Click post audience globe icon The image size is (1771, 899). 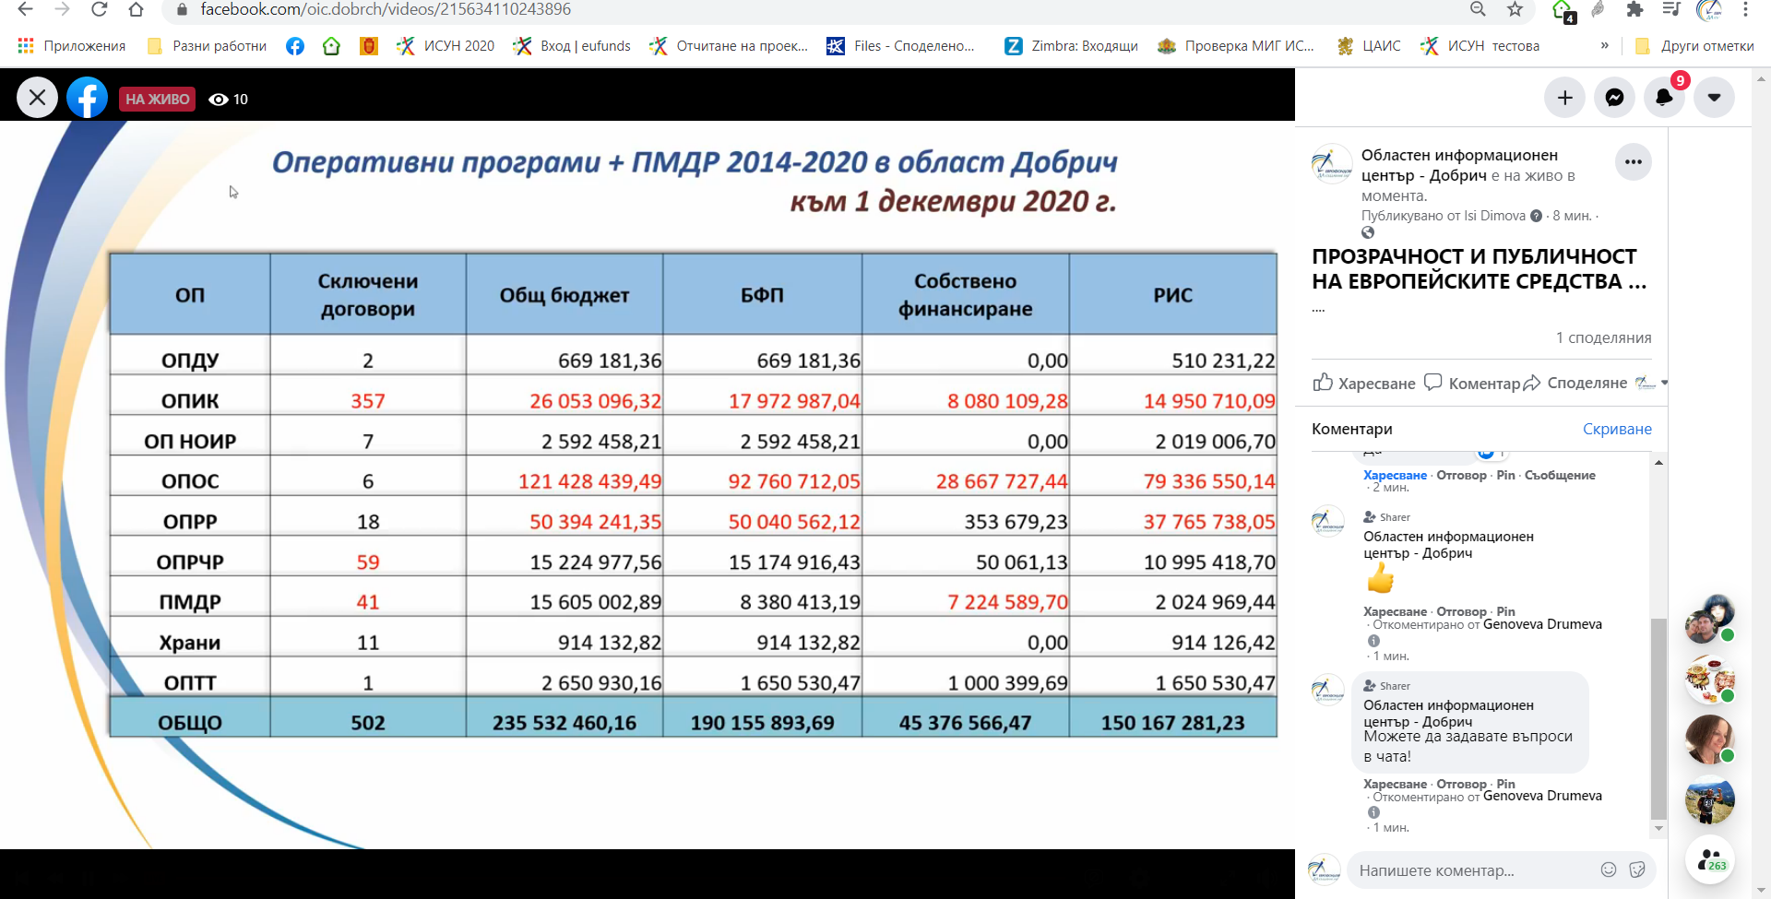point(1368,232)
